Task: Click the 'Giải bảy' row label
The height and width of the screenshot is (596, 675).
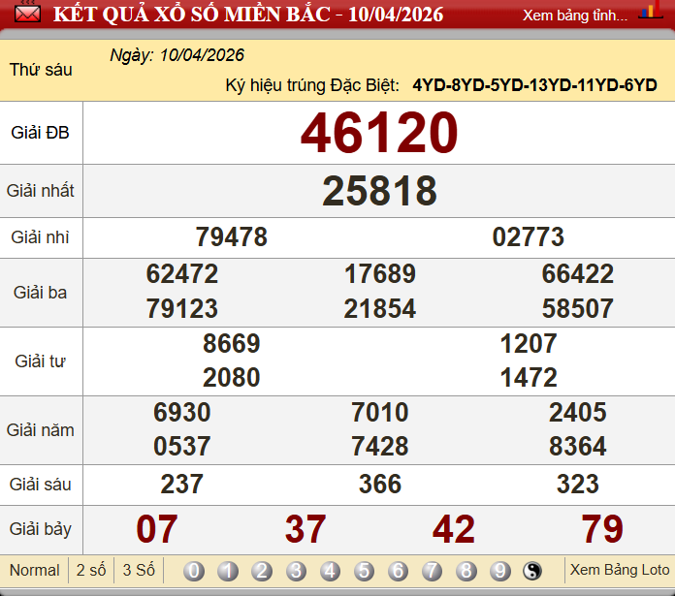Action: 40,529
